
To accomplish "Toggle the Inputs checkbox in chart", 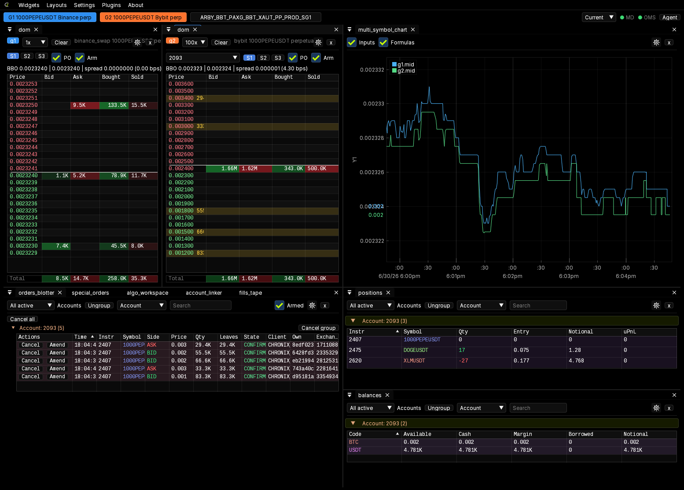I will coord(352,42).
